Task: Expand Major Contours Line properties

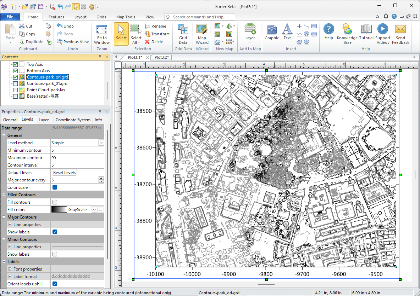Action: [x=10, y=225]
